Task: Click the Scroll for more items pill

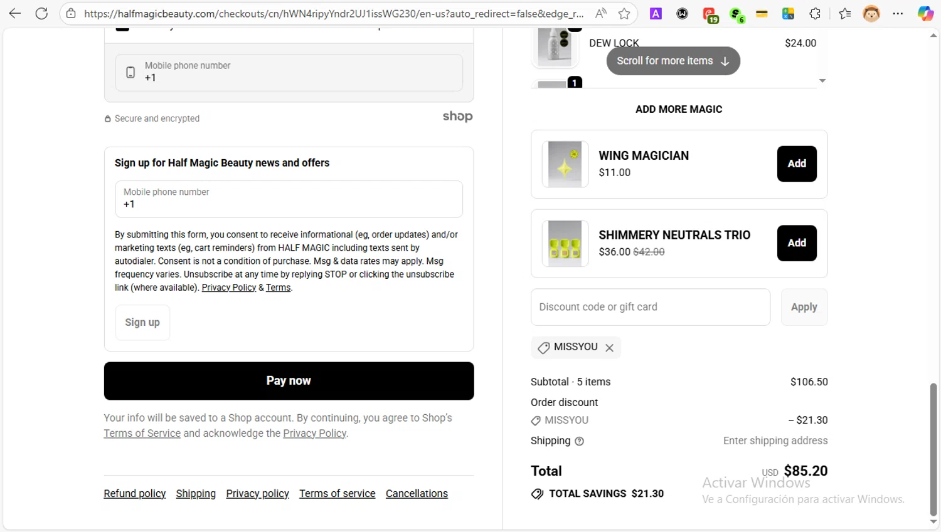Action: pyautogui.click(x=673, y=61)
